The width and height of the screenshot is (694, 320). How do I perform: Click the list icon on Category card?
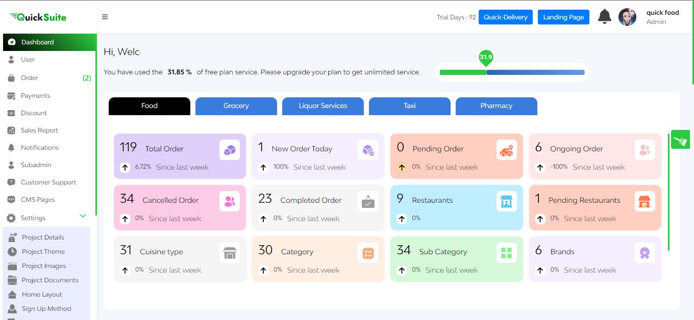click(368, 252)
